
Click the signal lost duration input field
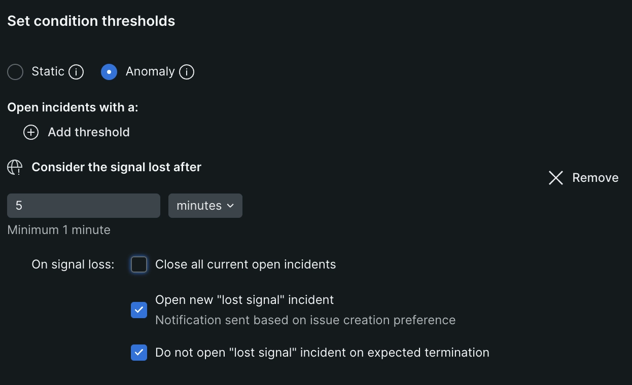point(84,206)
